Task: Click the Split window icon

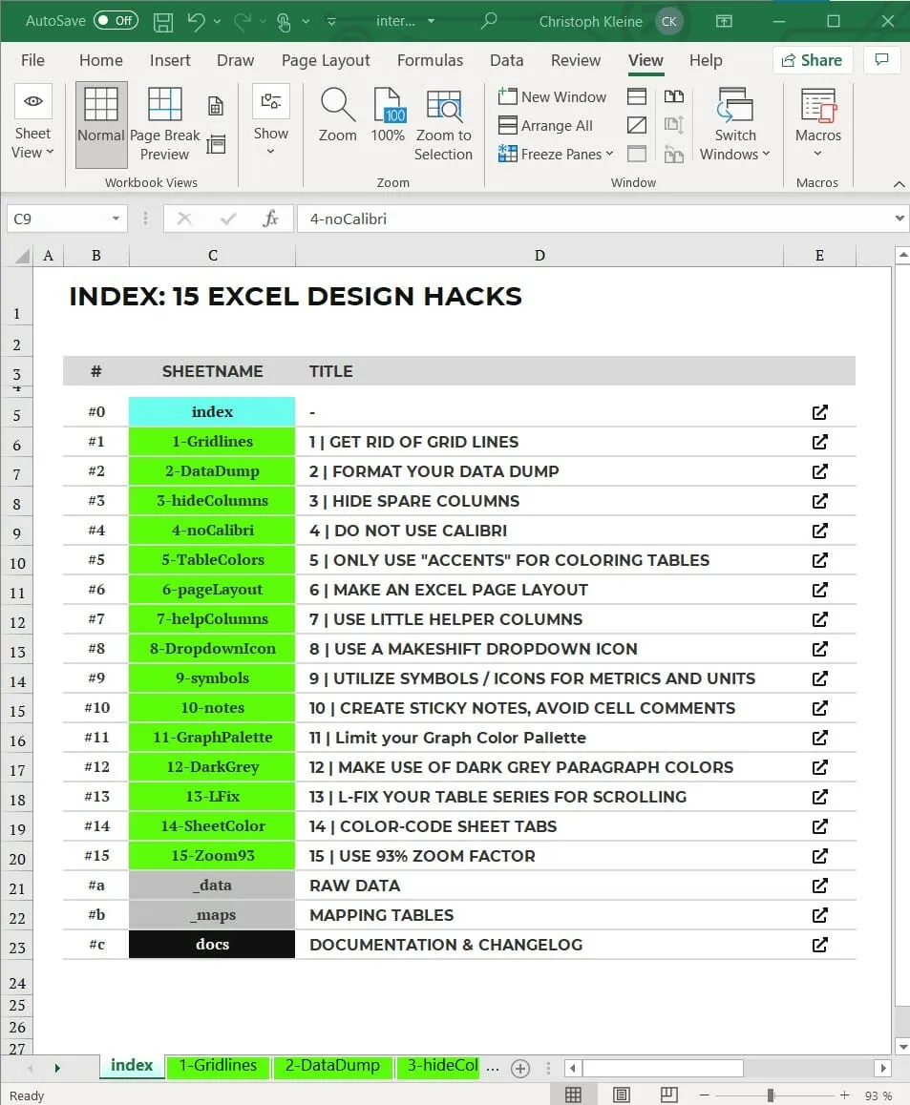Action: 637,96
